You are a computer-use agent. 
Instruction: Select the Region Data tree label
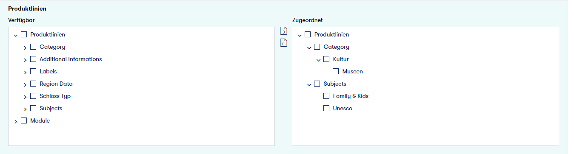click(x=56, y=84)
